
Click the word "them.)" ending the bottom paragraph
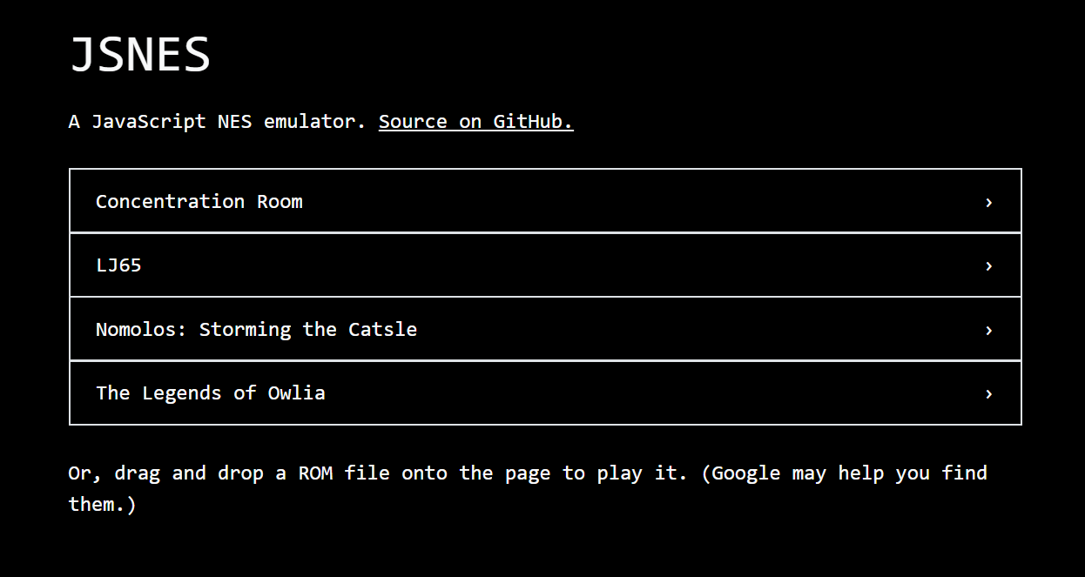103,505
